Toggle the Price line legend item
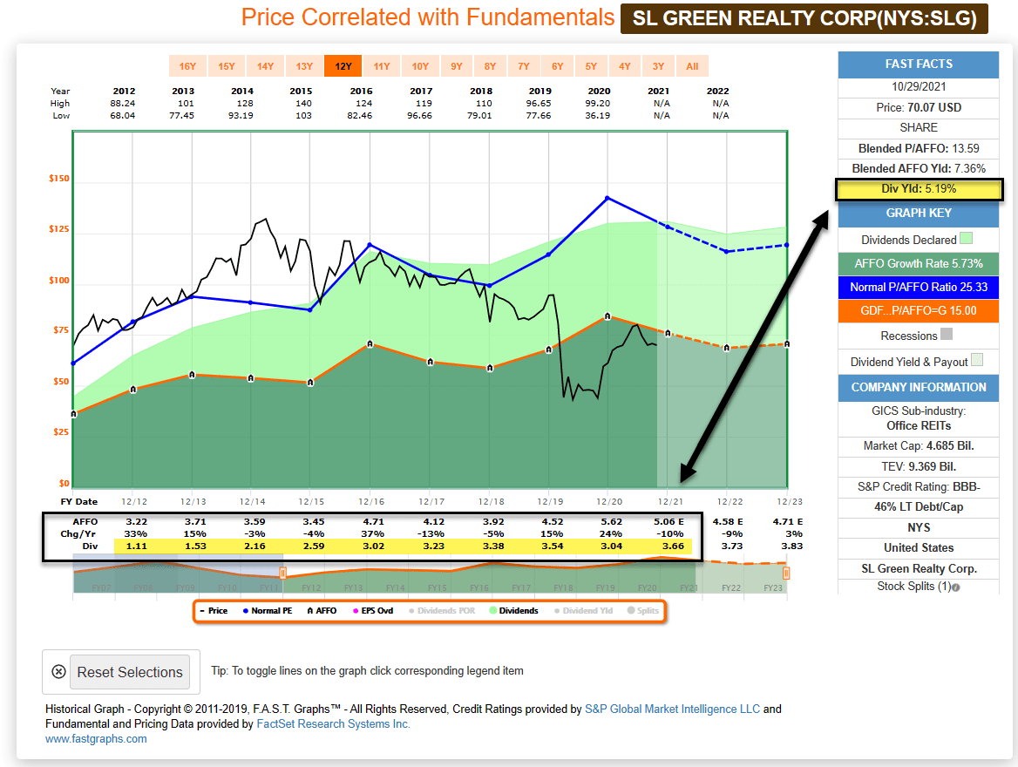 point(214,611)
